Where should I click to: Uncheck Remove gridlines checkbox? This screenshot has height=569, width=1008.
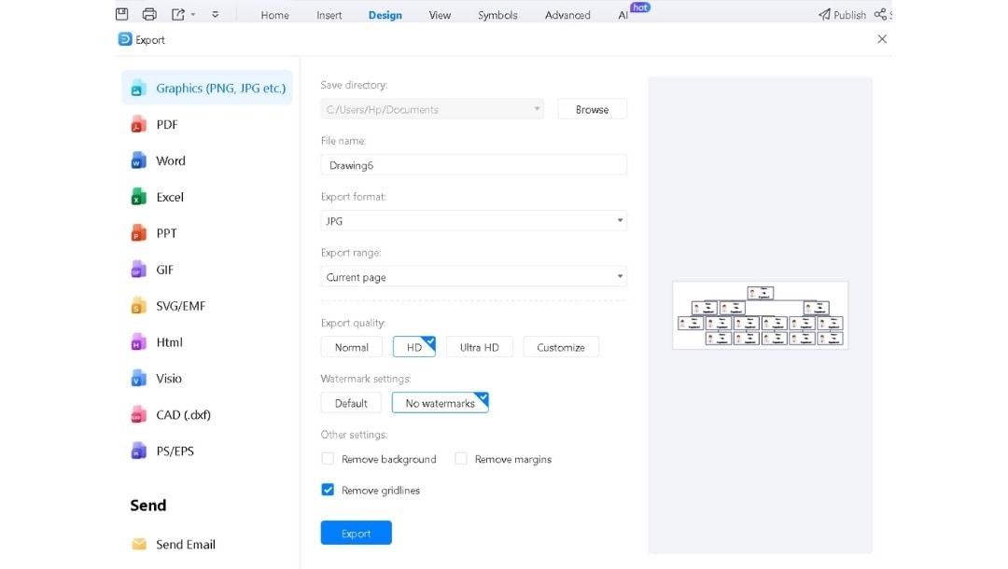tap(328, 490)
